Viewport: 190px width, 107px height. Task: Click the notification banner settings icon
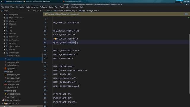[x=186, y=14]
